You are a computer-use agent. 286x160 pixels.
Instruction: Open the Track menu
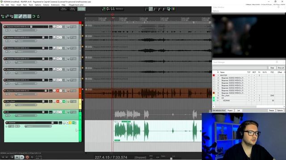pos(31,5)
